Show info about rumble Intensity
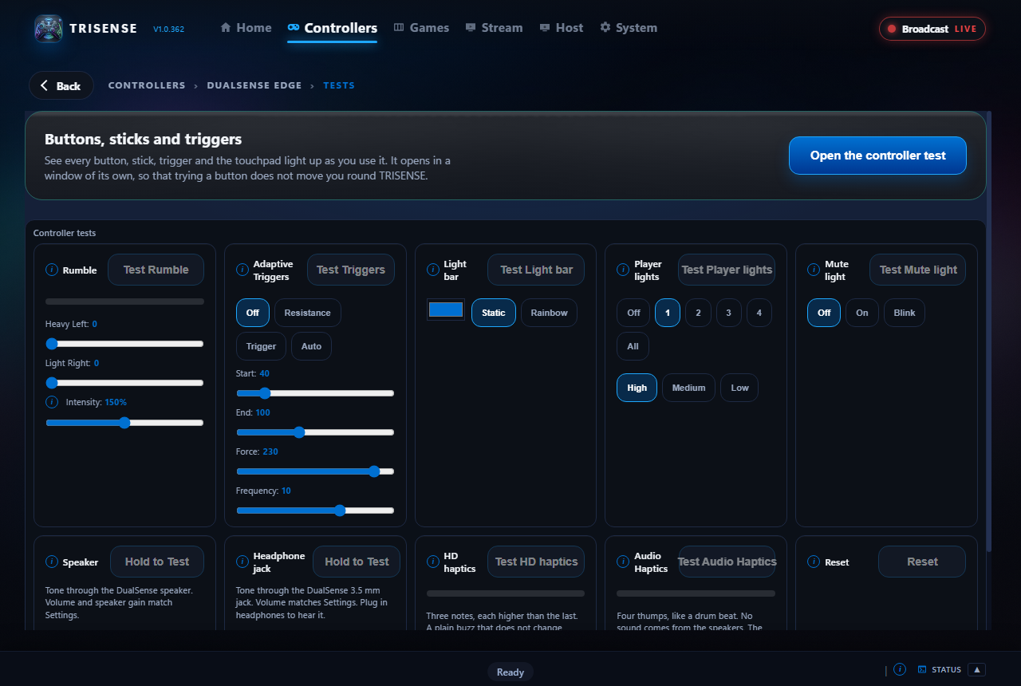The width and height of the screenshot is (1021, 686). click(52, 402)
